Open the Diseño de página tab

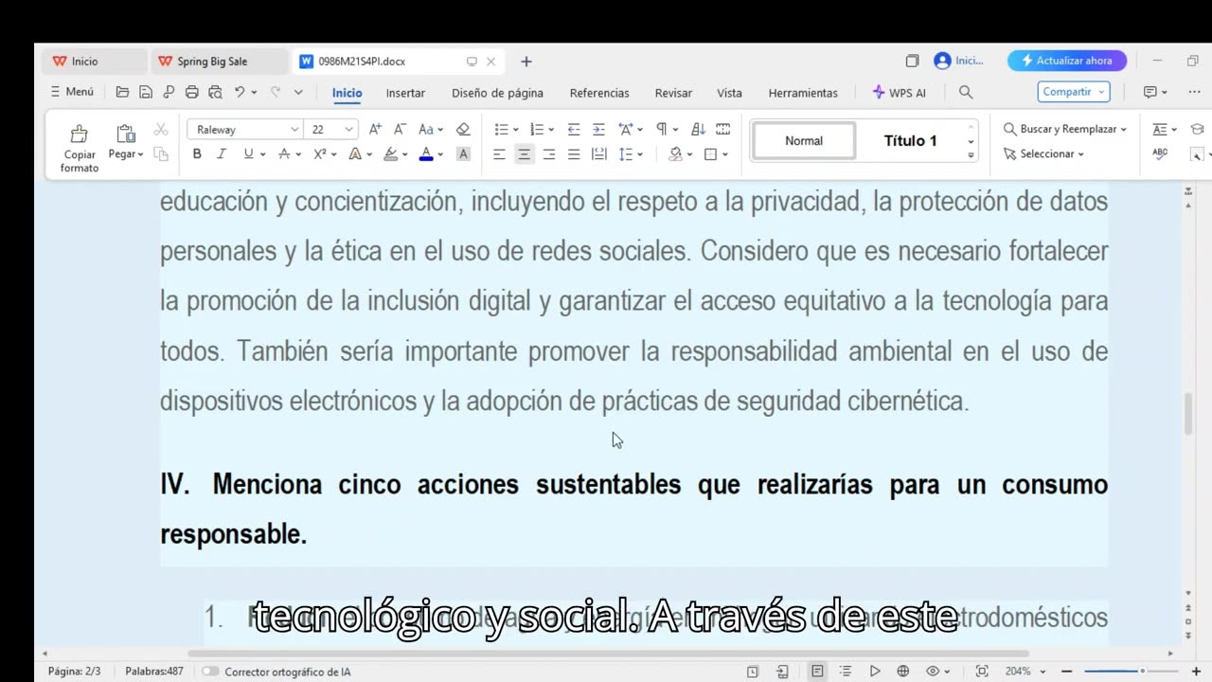[497, 93]
